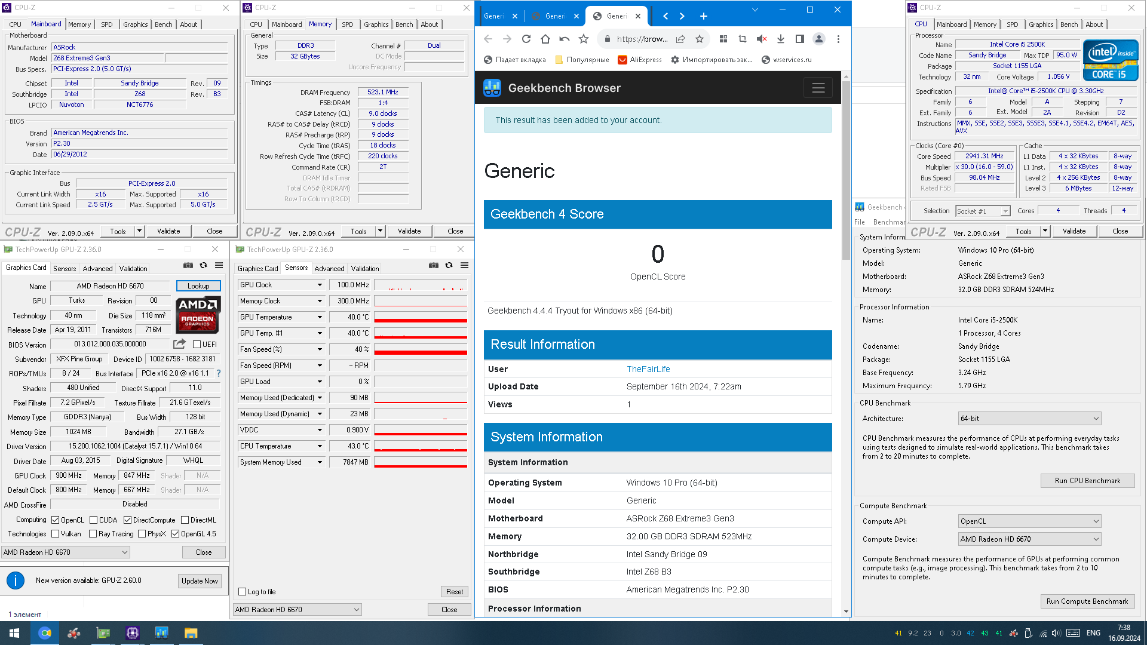Image resolution: width=1147 pixels, height=645 pixels.
Task: Reload the Geekbench page in the browser
Action: 526,39
